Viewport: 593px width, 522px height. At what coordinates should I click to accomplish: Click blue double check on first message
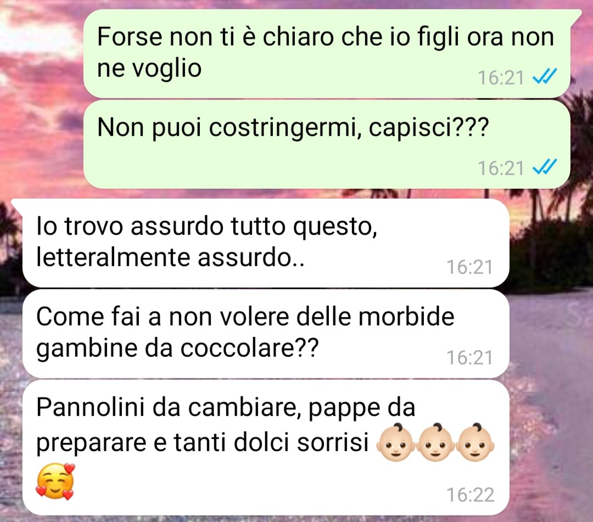(x=545, y=77)
